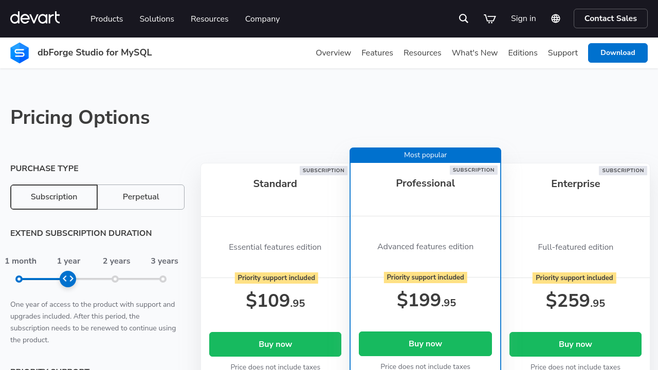Expand the Resources menu in top bar
This screenshot has width=658, height=370.
(x=209, y=19)
